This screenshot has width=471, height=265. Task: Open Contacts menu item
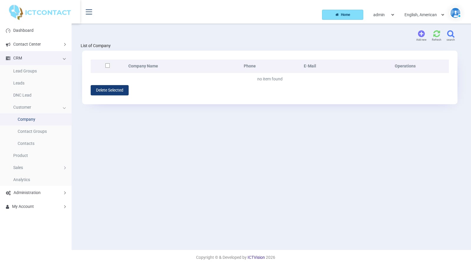point(26,143)
